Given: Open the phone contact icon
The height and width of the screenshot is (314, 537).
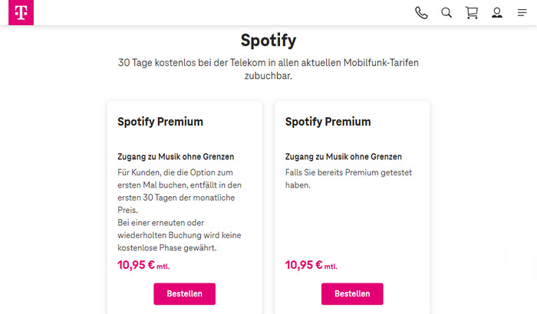Looking at the screenshot, I should pos(421,12).
